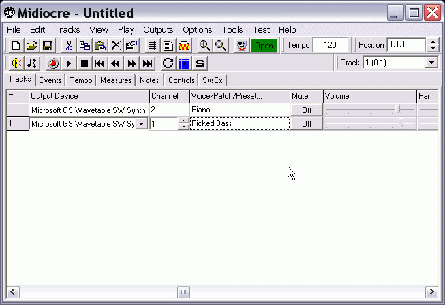445x305 pixels.
Task: Decrease channel with down spinner on track 1
Action: coord(184,127)
